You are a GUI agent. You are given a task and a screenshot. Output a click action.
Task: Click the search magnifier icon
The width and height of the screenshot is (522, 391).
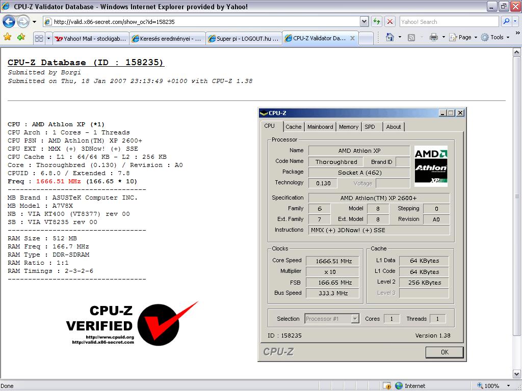click(506, 21)
